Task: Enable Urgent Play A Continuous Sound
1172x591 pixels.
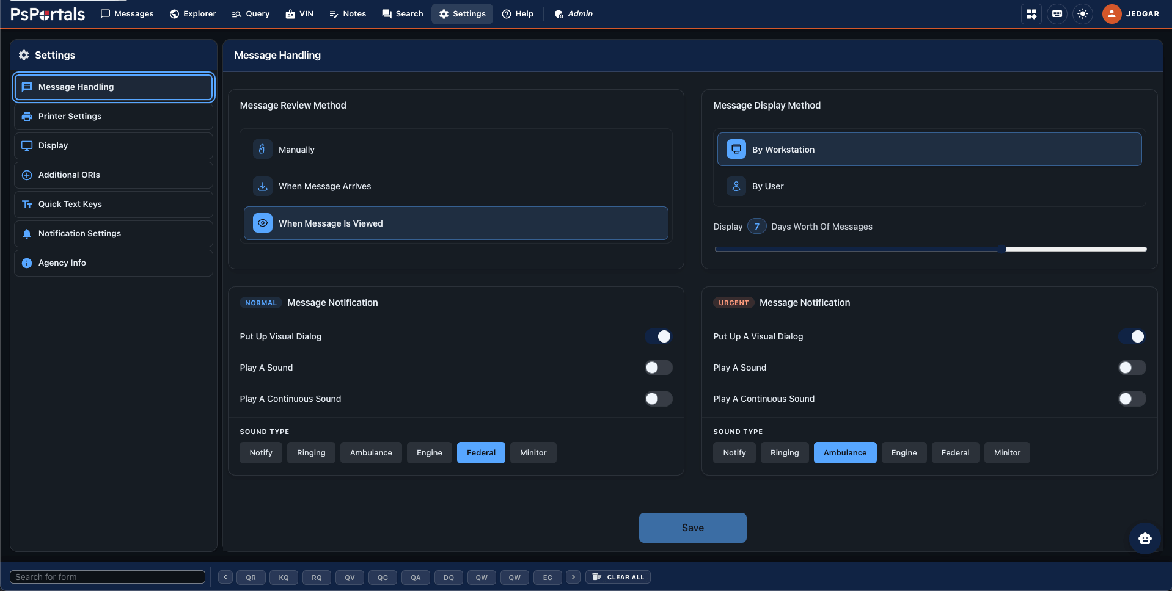Action: pyautogui.click(x=1132, y=399)
